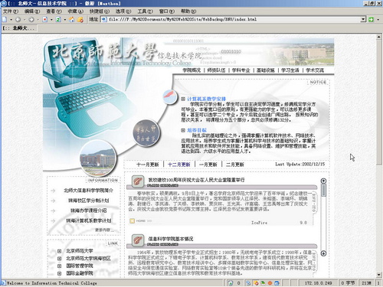
Task: Select the 十二月更新 tab
Action: tap(179, 165)
